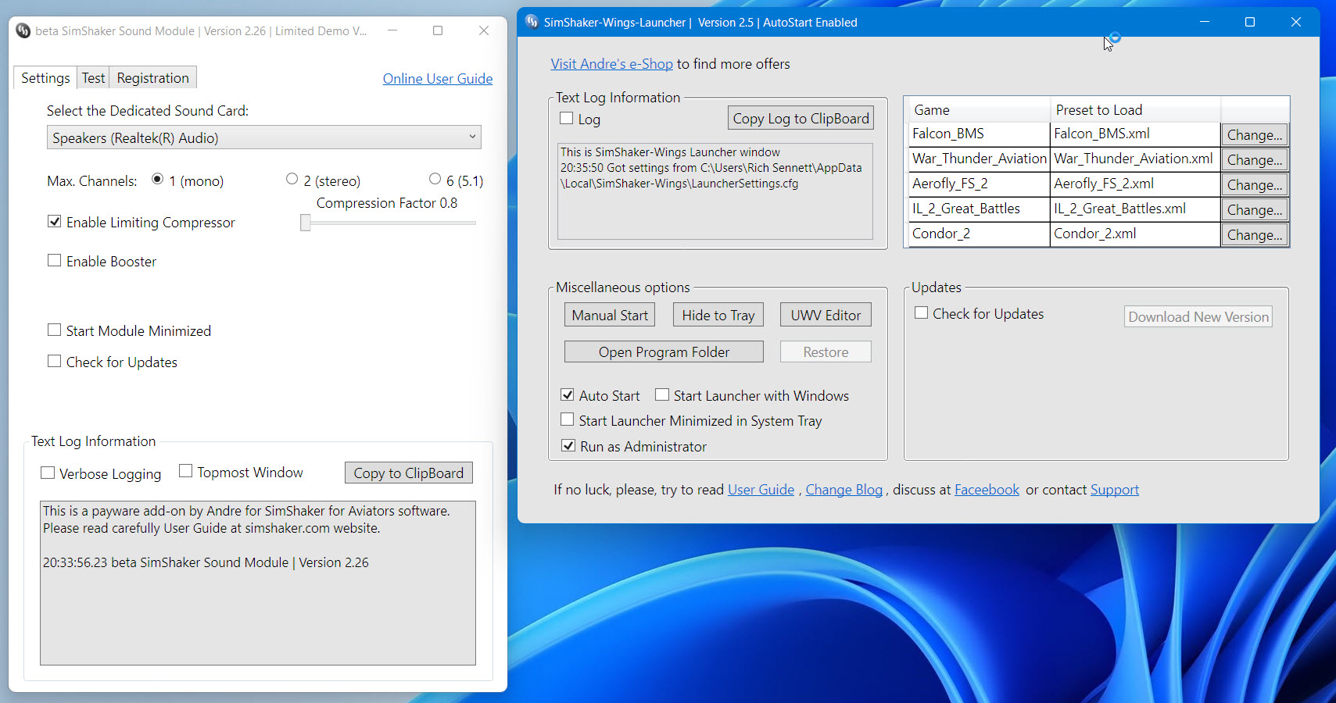Open the Change Blog link
The width and height of the screenshot is (1336, 703).
pos(844,490)
